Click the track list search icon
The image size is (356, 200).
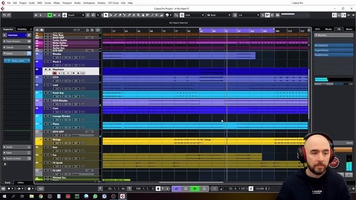[98, 30]
